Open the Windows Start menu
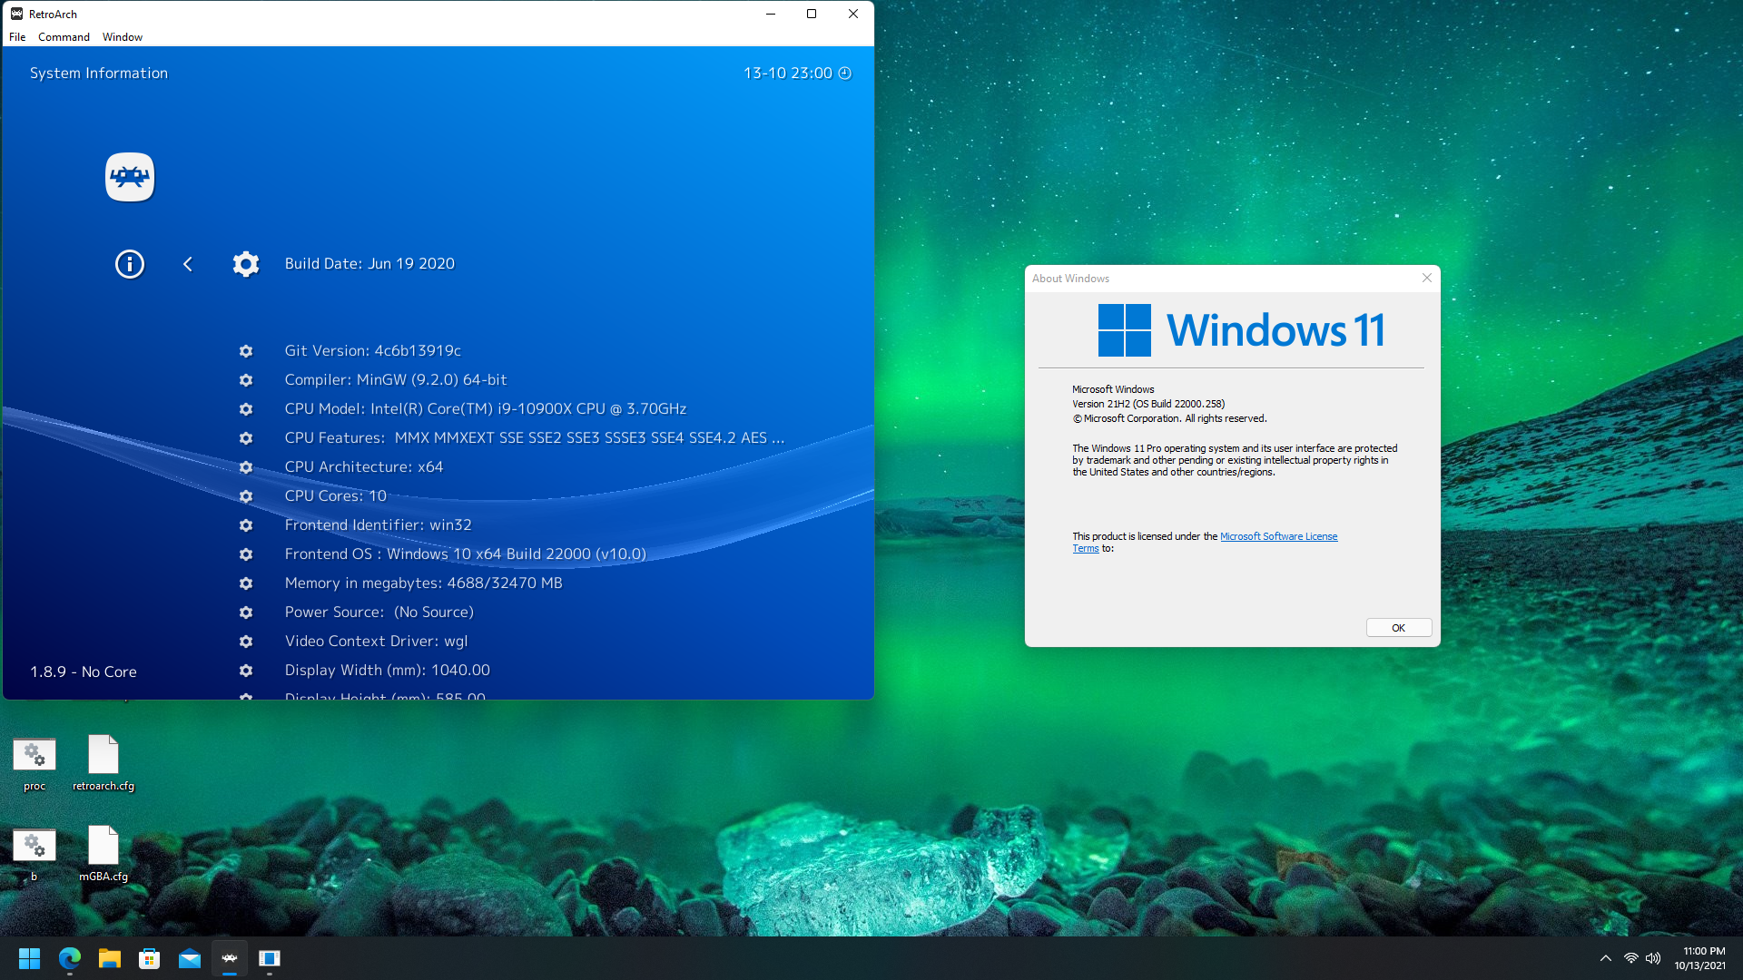 pos(29,958)
